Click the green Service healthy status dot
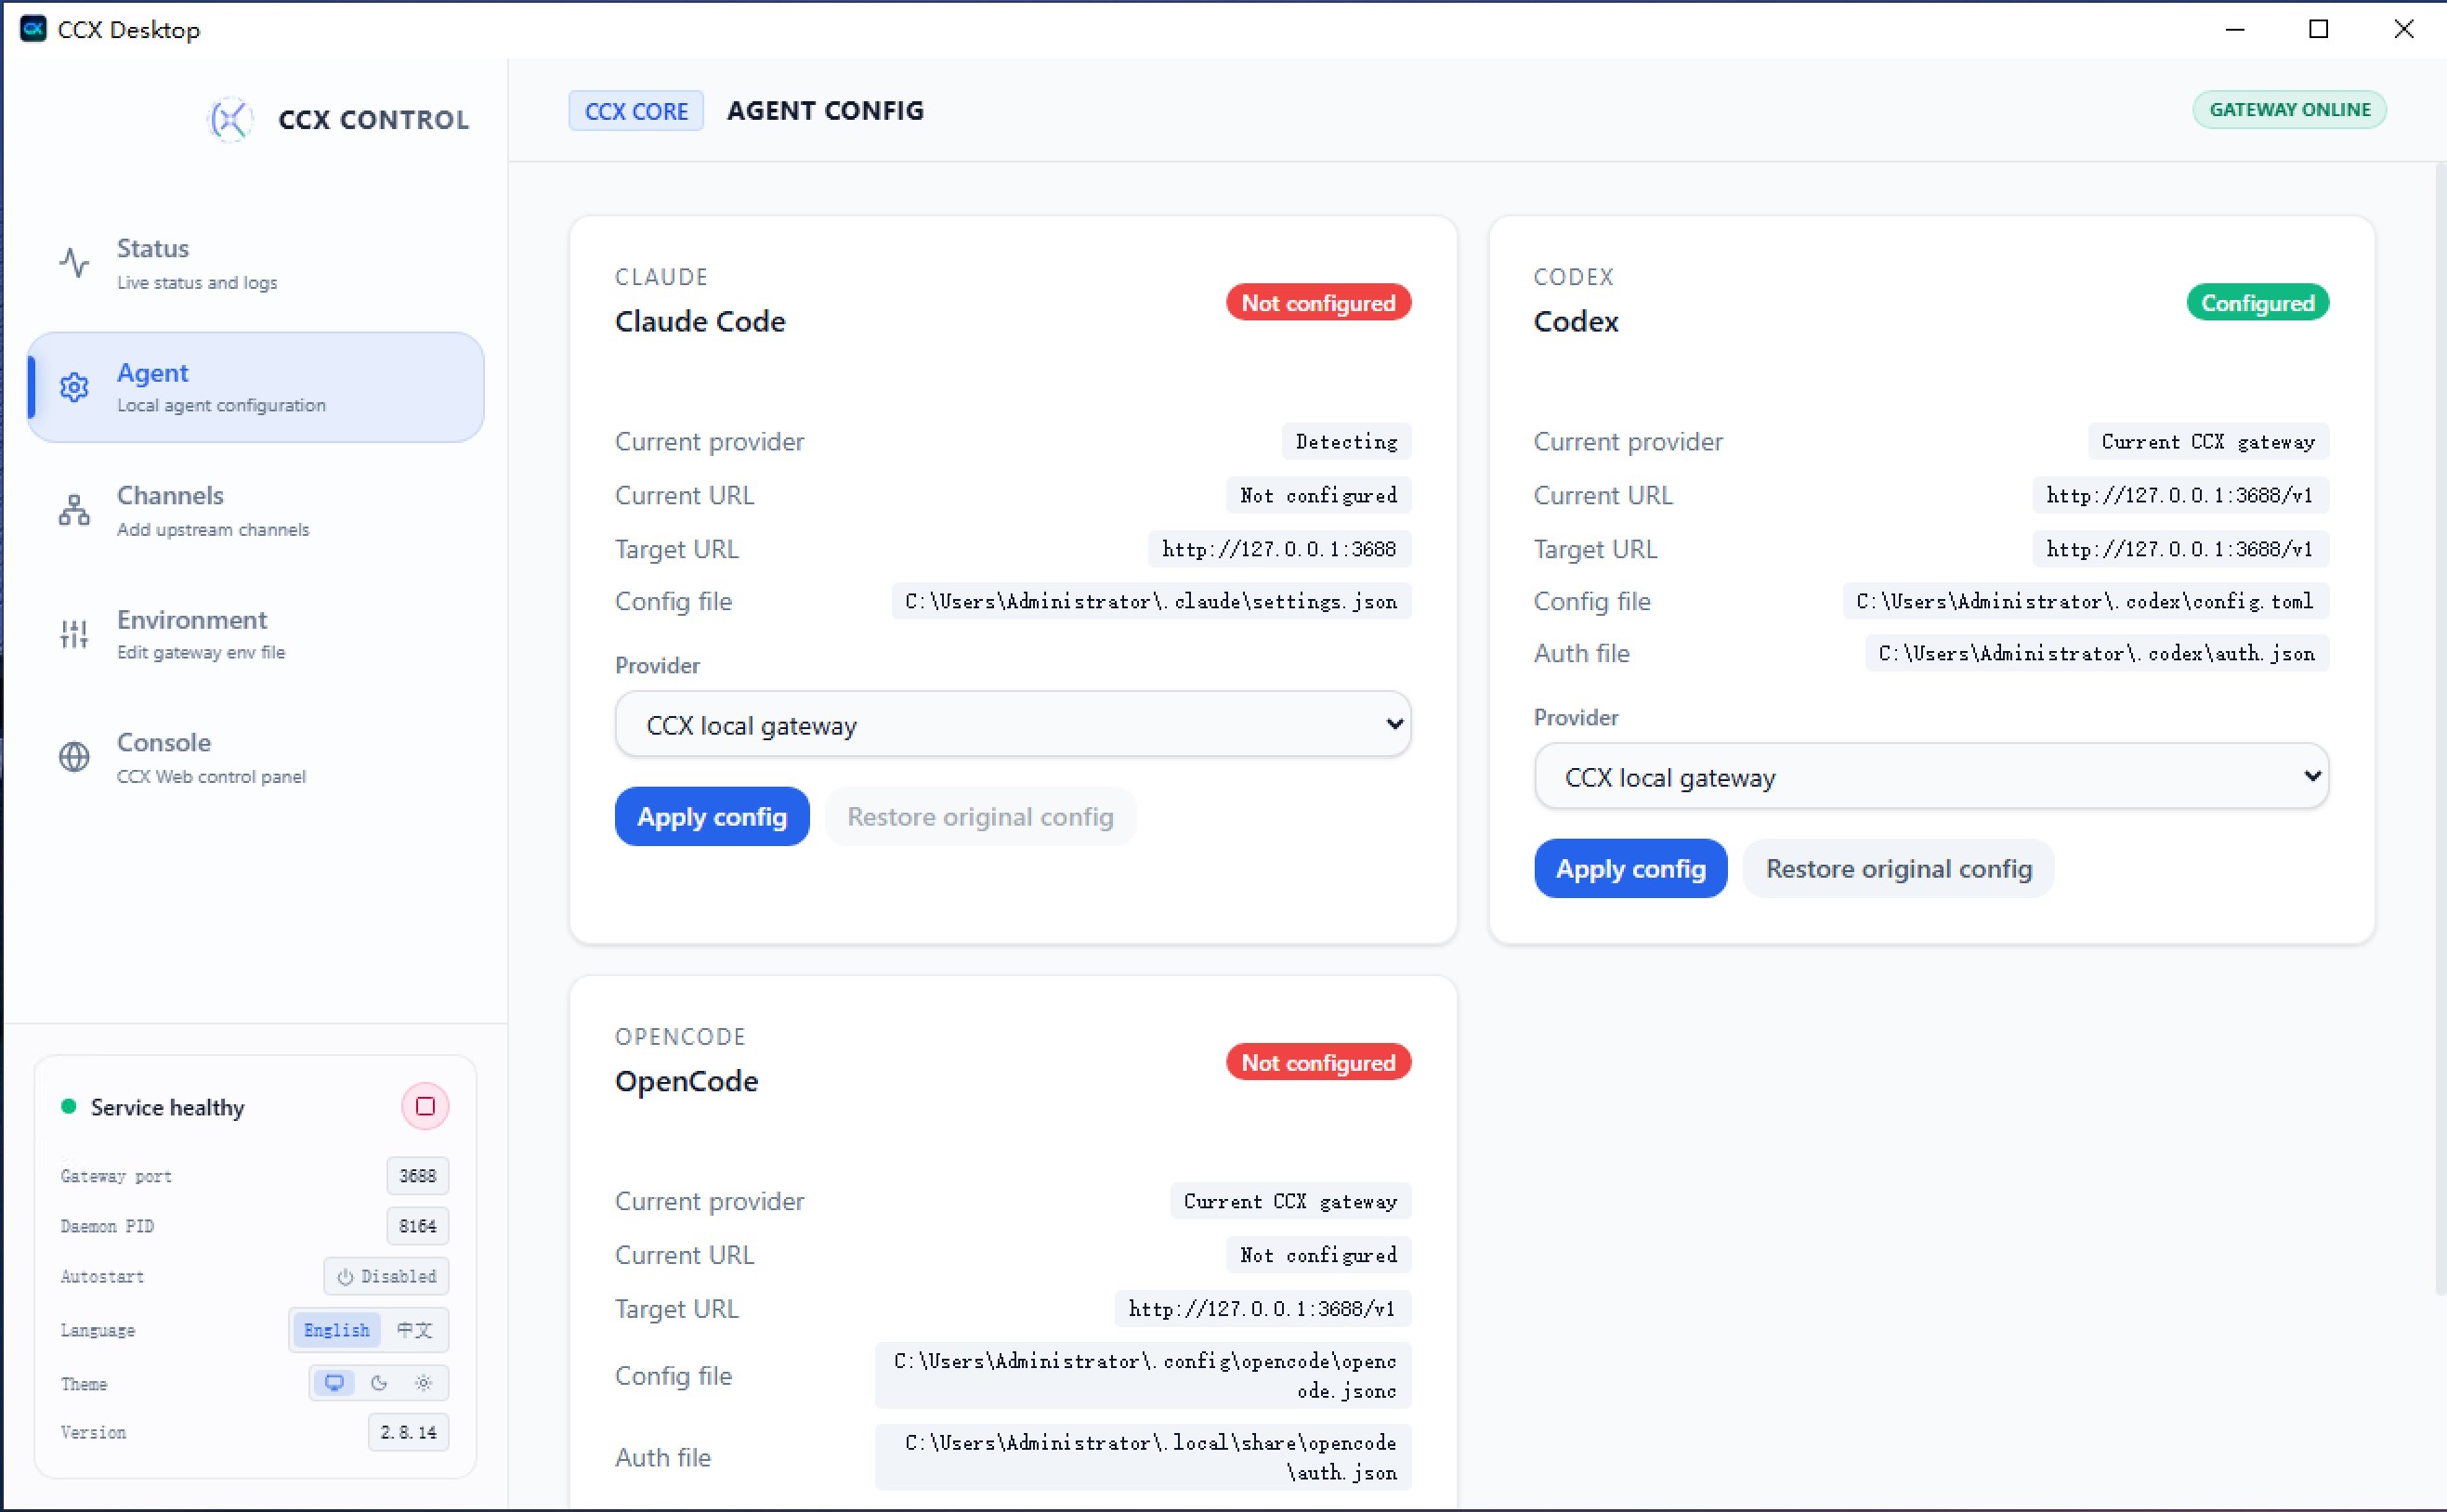 [69, 1106]
